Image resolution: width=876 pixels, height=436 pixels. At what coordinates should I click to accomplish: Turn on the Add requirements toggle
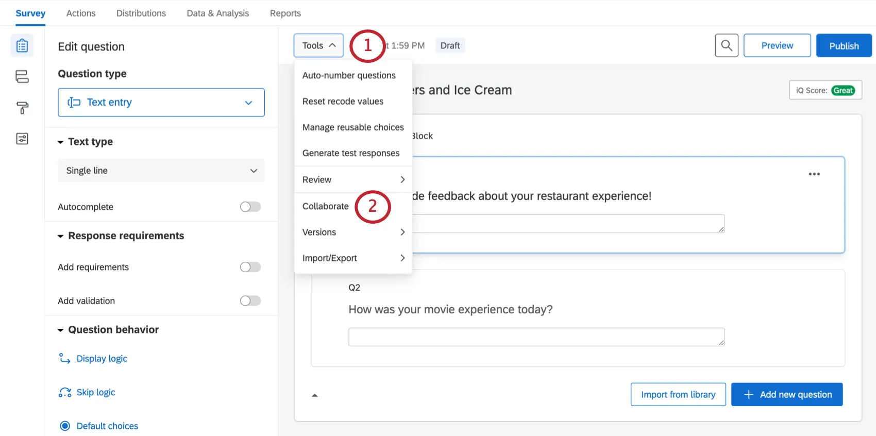pyautogui.click(x=250, y=267)
